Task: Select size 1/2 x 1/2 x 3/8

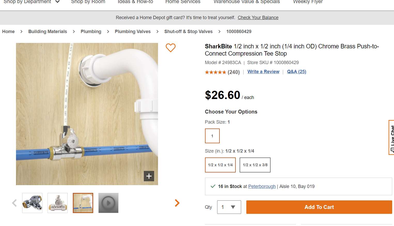Action: pyautogui.click(x=255, y=165)
